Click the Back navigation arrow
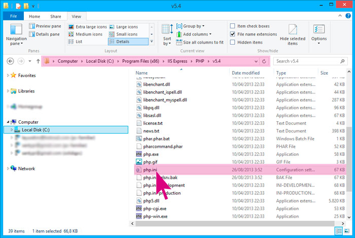The width and height of the screenshot is (355, 238). click(11, 61)
